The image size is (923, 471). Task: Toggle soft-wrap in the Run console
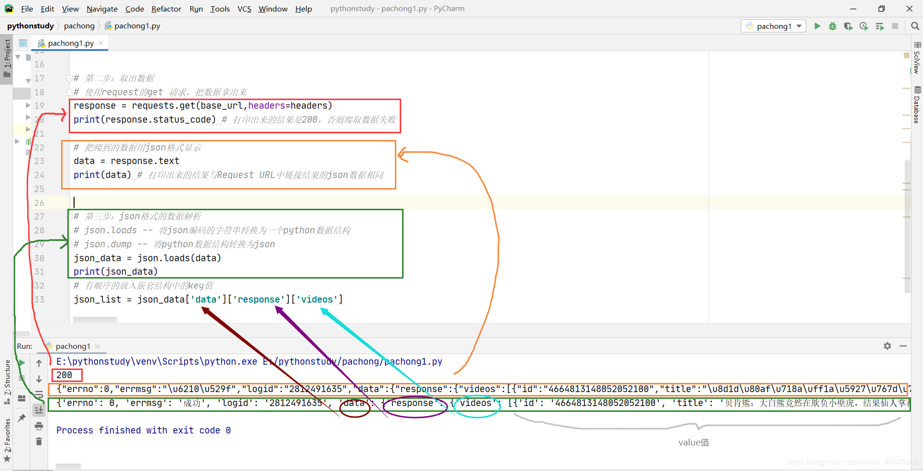click(39, 395)
